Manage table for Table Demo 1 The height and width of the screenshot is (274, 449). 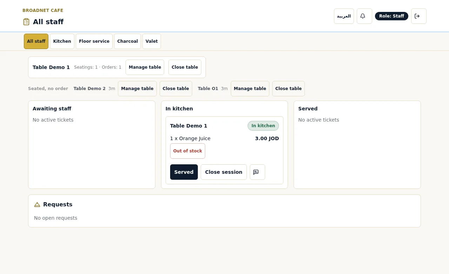click(145, 67)
